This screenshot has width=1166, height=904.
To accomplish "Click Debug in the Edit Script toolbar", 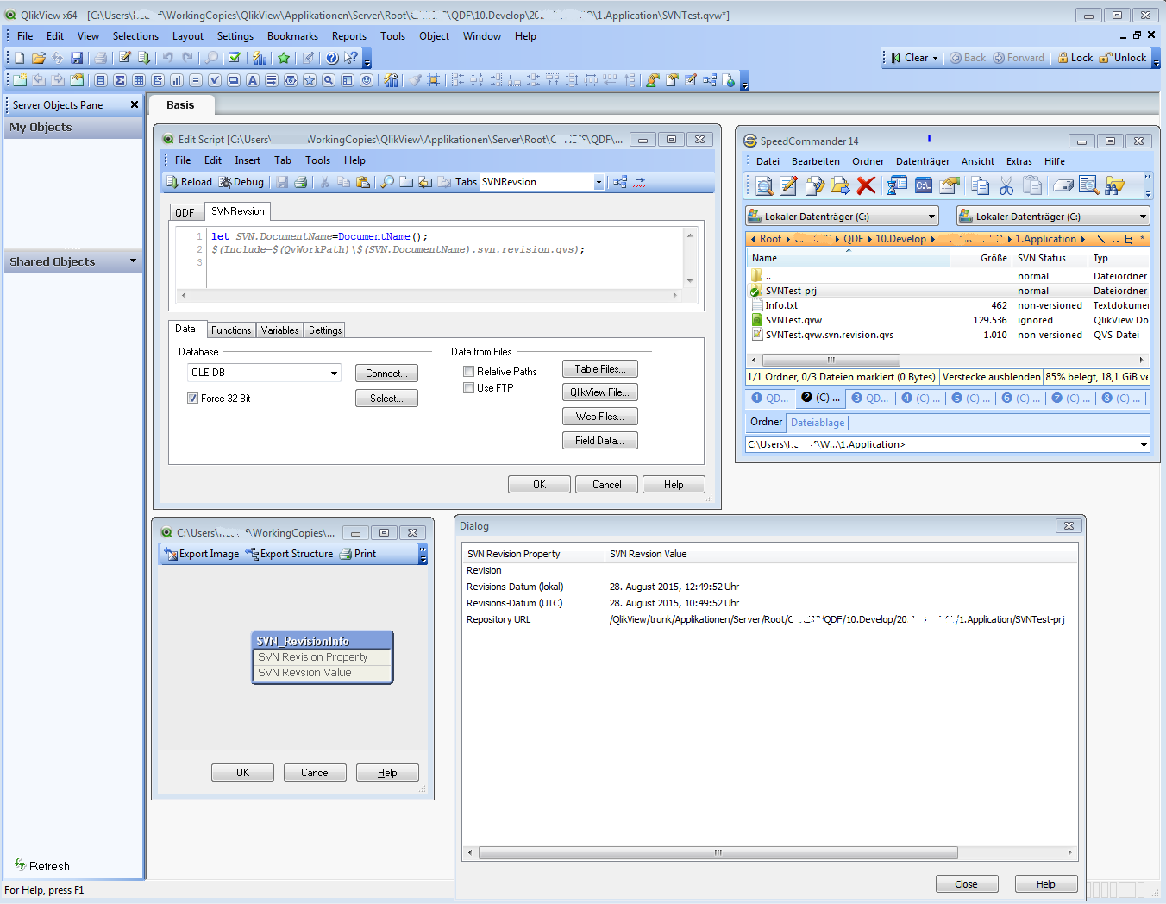I will click(x=241, y=182).
